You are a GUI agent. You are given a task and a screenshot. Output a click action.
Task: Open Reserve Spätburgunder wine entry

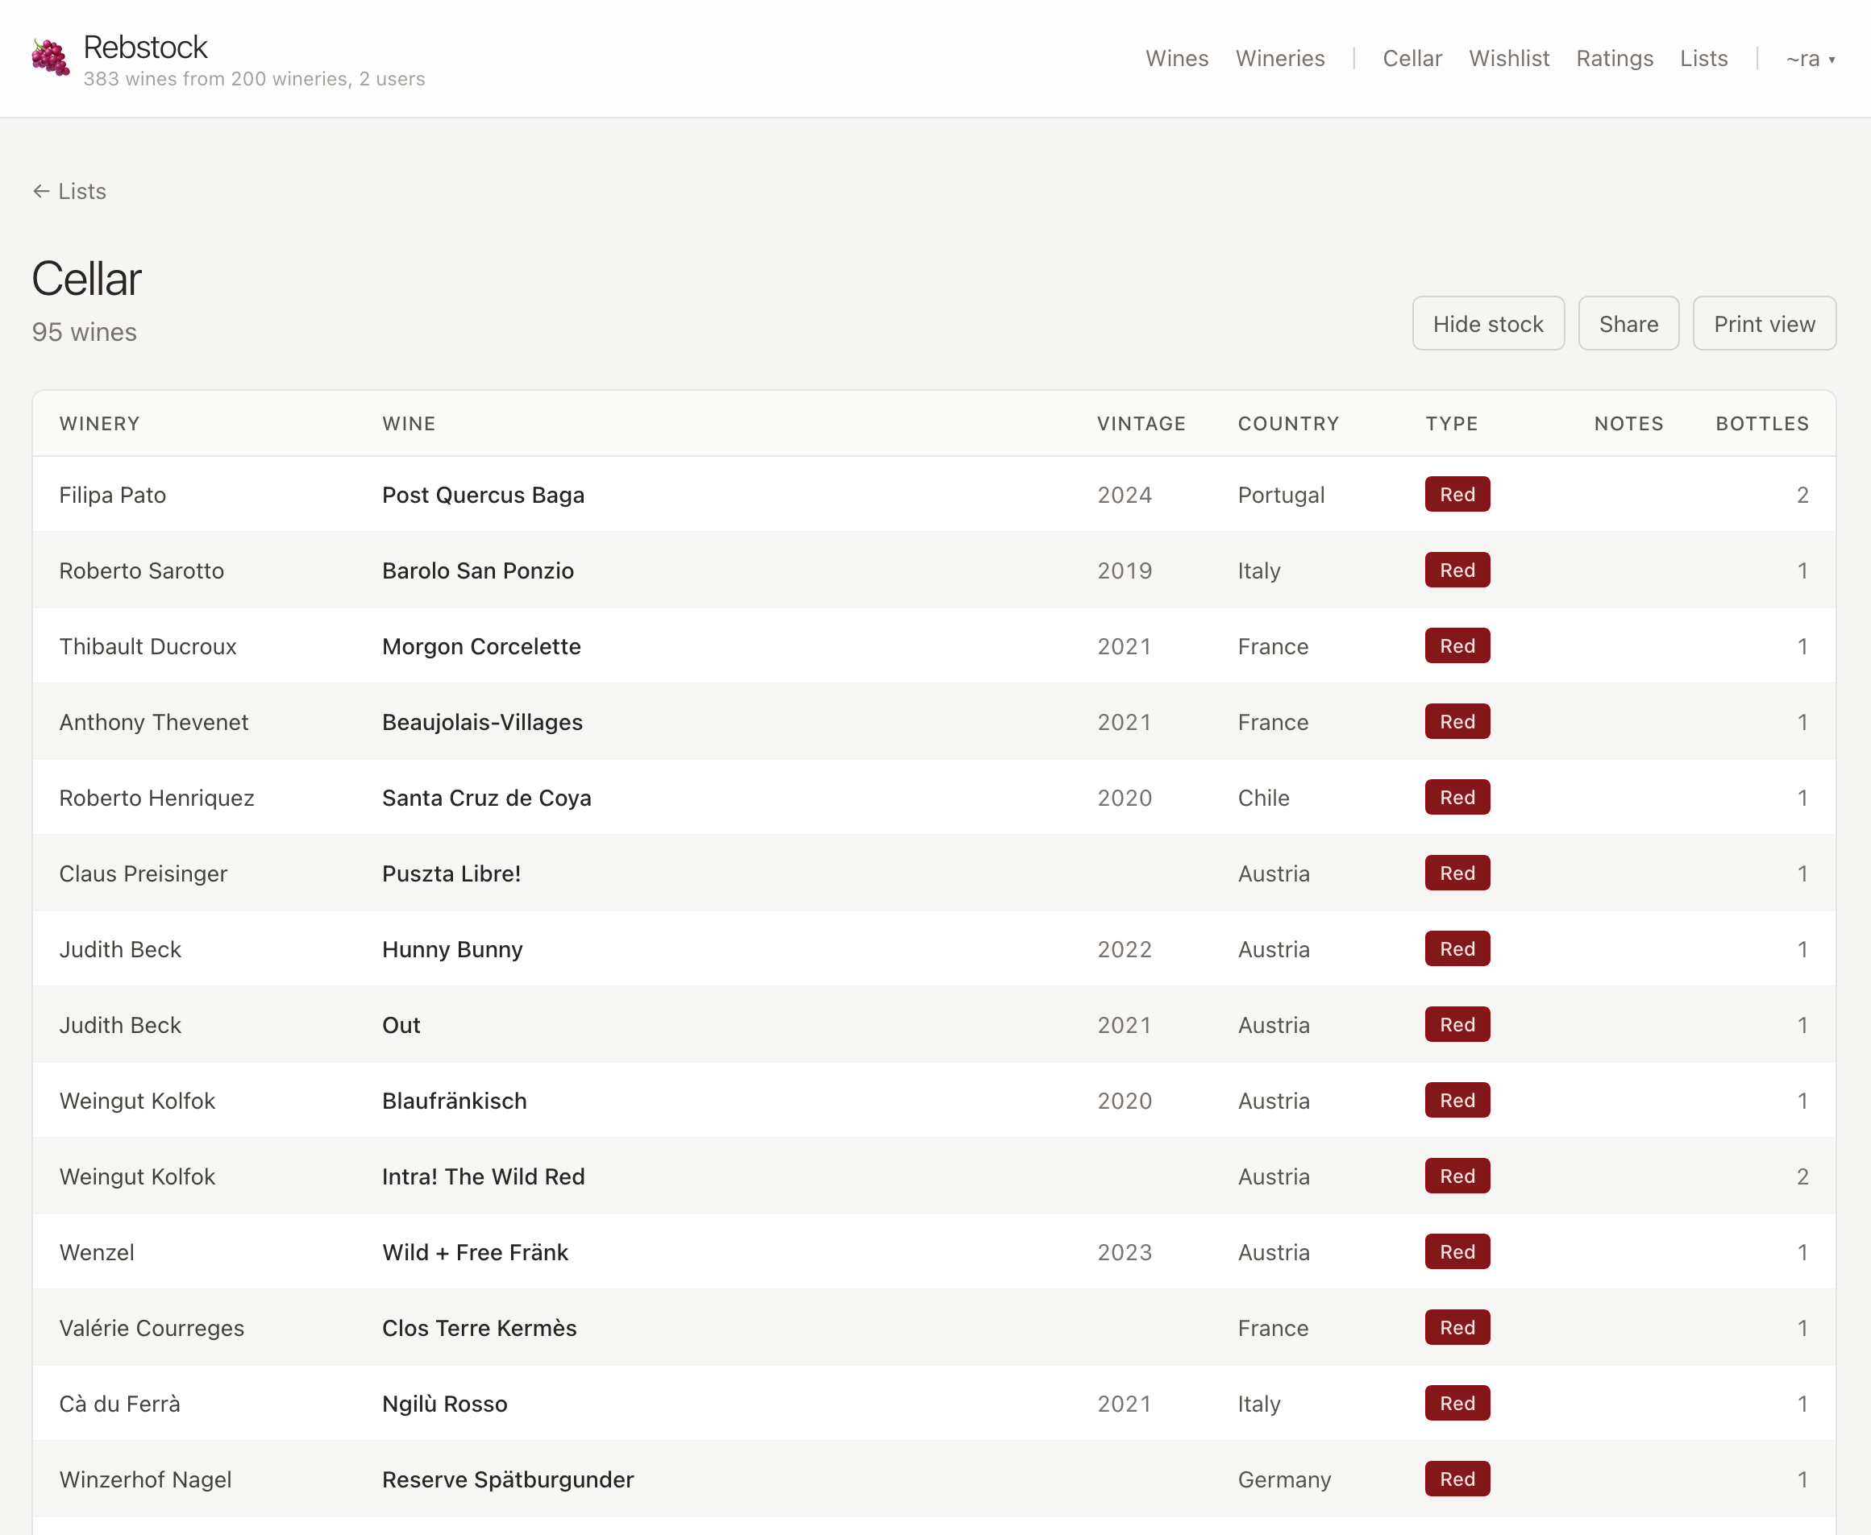coord(508,1480)
